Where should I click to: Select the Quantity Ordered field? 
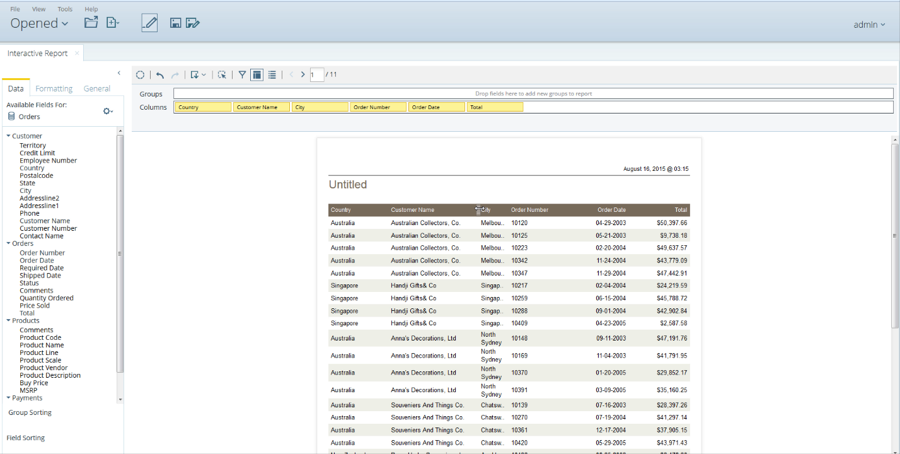click(x=47, y=298)
